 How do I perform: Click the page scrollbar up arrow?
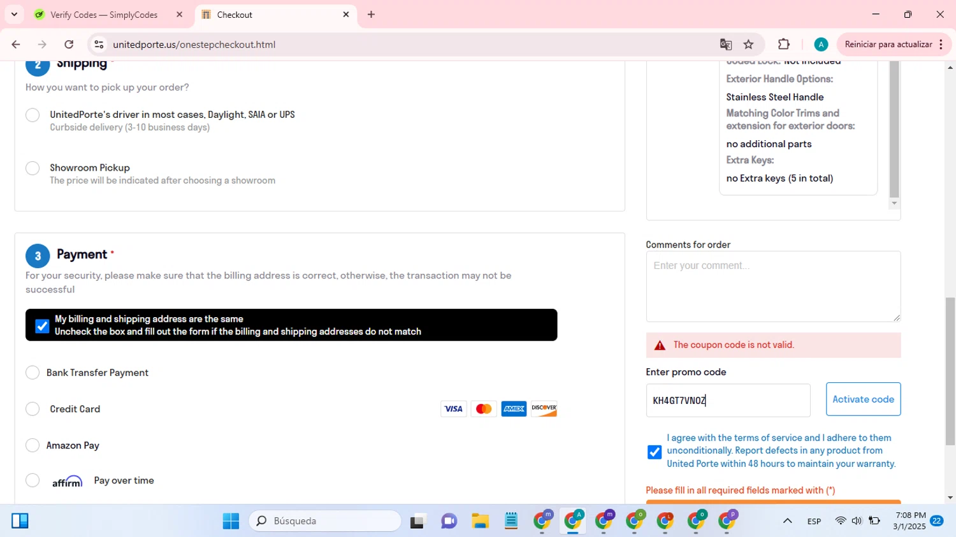(950, 67)
